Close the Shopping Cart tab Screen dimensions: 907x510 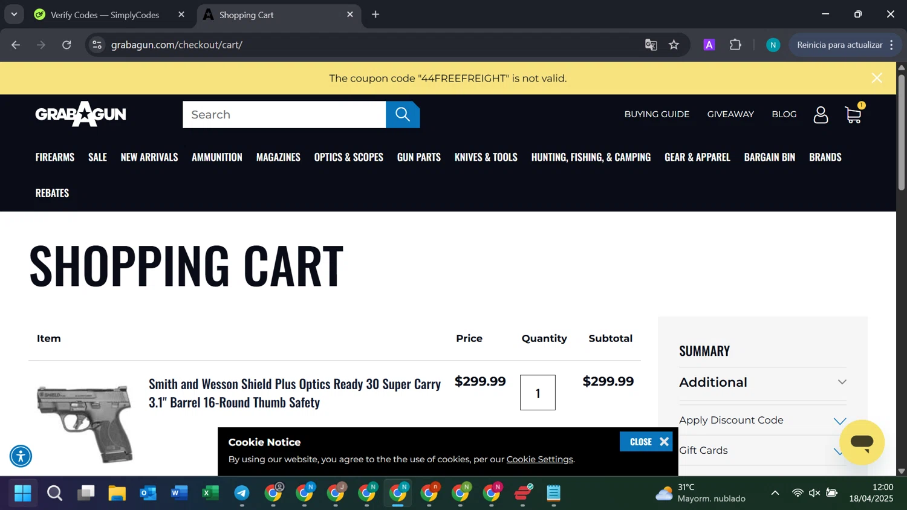[x=350, y=15]
